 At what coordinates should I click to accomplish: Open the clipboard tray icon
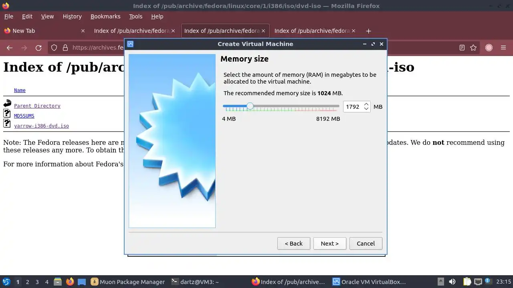[467, 282]
